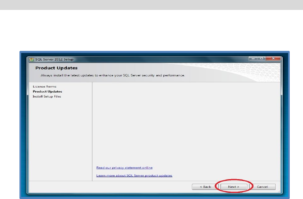Open Learn more about SQL Server product updates
The image size is (303, 199).
coord(134,175)
